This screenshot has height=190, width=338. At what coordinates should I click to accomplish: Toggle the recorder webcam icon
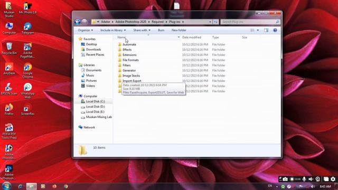pyautogui.click(x=318, y=179)
